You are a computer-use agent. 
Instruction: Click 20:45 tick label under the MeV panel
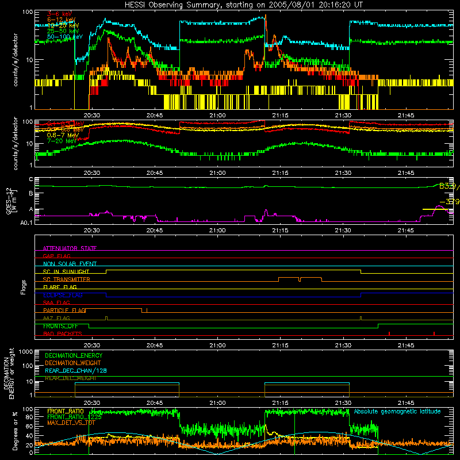[x=155, y=173]
